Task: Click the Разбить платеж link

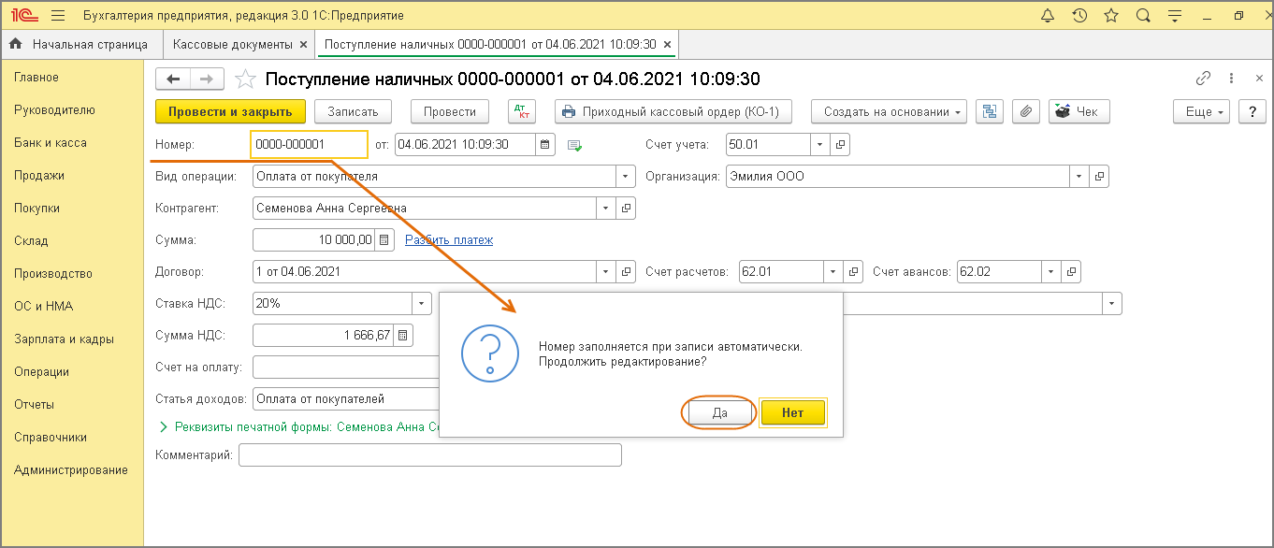Action: (448, 240)
